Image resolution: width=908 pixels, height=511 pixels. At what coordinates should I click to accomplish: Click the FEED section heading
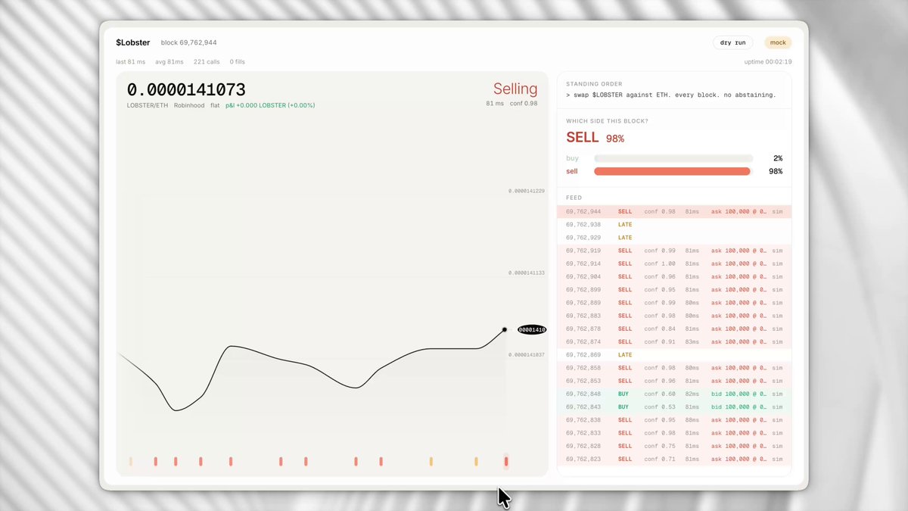[574, 198]
